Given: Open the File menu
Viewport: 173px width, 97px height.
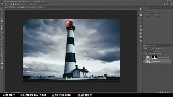Looking at the screenshot, I should pyautogui.click(x=5, y=1).
